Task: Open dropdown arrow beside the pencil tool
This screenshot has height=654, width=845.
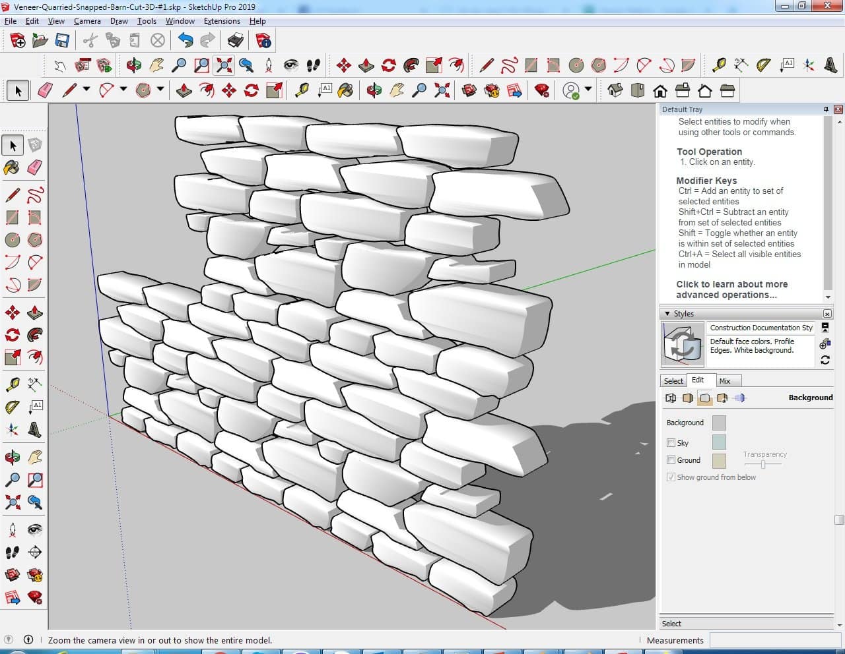Action: pyautogui.click(x=86, y=90)
